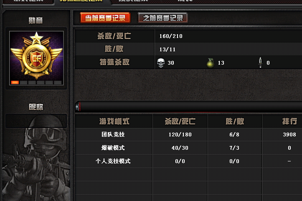Screen dimensions: 302x201
Task: Switch to the leftmost top record tab
Action: coord(28,1)
